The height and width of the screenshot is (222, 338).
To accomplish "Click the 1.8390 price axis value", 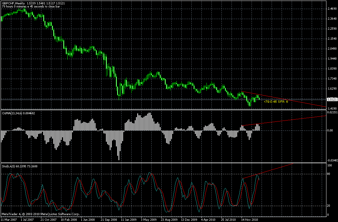I will point(332,69).
